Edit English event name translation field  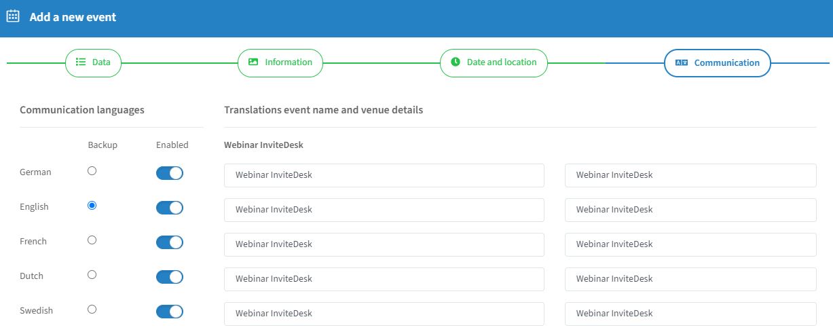point(384,210)
